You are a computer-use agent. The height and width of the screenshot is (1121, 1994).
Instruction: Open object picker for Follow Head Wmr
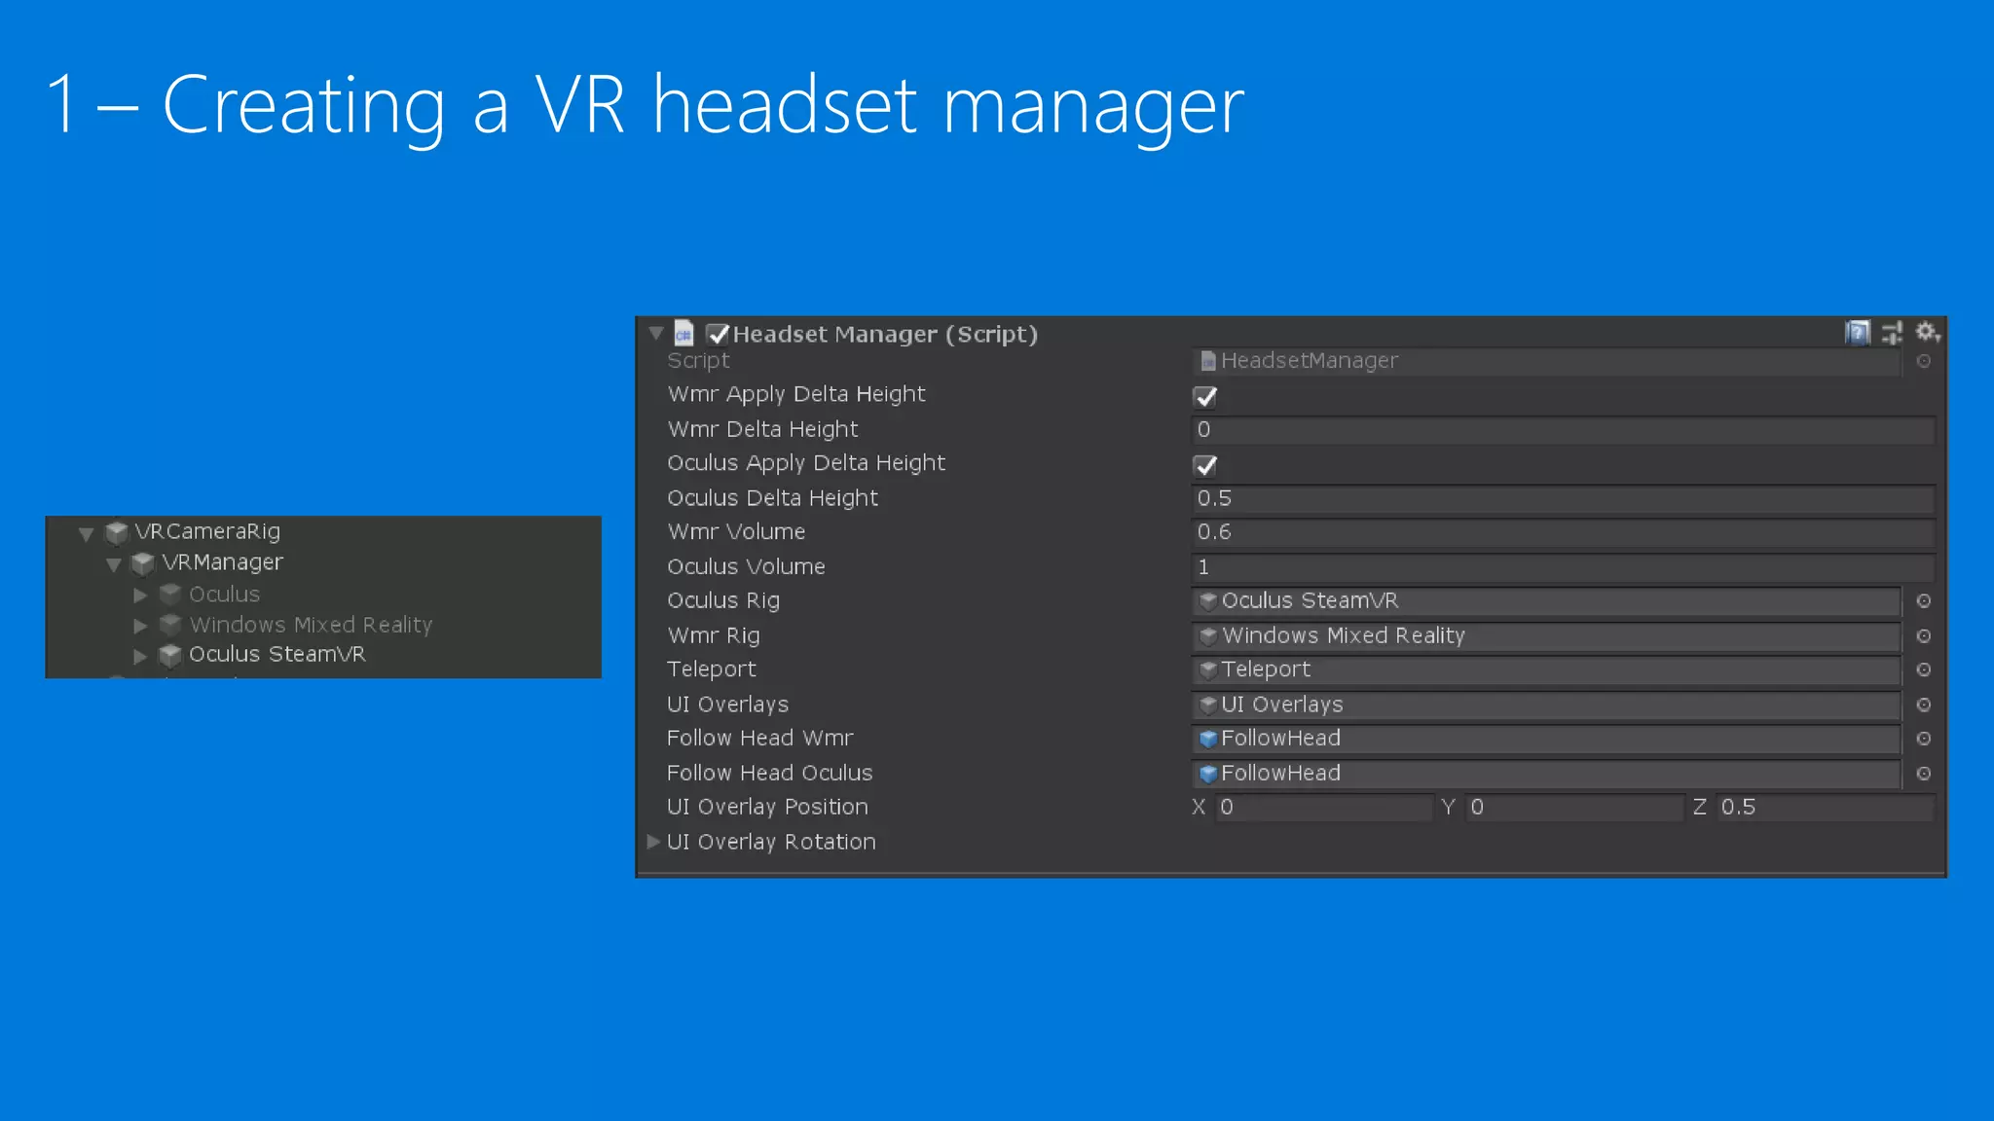point(1924,739)
